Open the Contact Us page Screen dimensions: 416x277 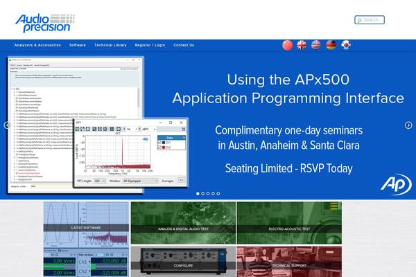184,45
